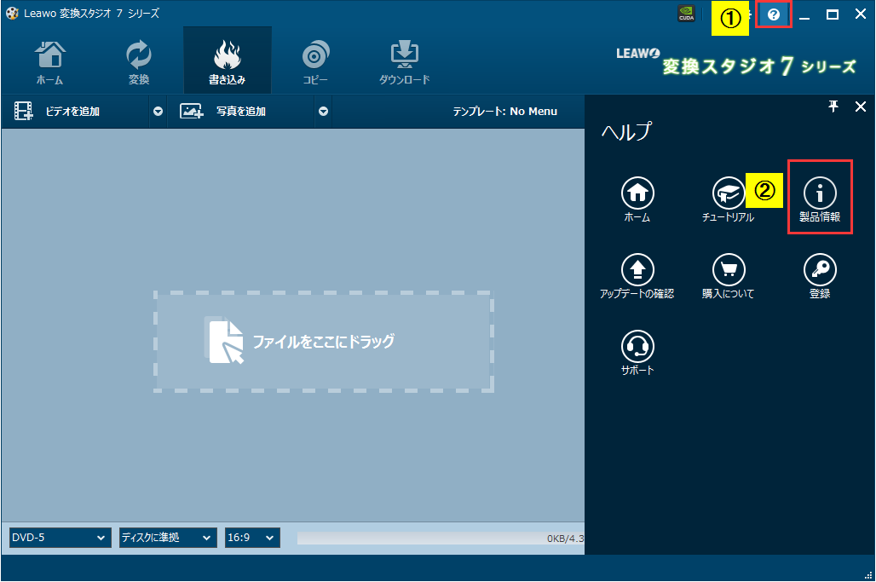Open the Tutorial (チュートリアル) icon
Screen dimensions: 876x582
[x=728, y=194]
